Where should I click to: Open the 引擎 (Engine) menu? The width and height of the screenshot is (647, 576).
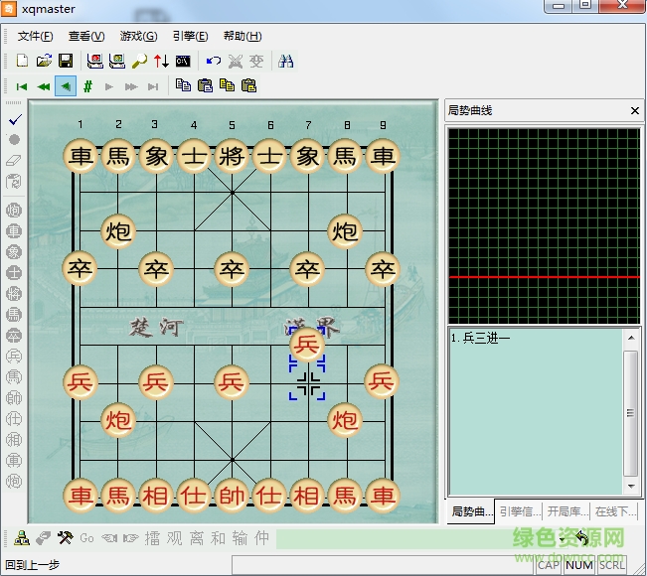(x=190, y=36)
